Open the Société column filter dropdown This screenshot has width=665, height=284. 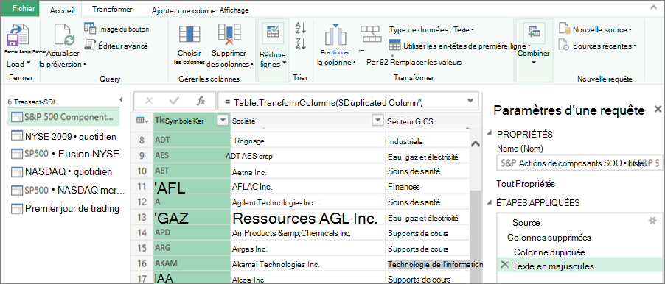pyautogui.click(x=377, y=121)
